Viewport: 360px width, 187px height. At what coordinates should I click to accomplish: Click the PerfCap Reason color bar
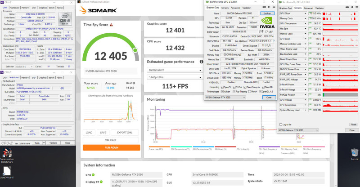[340, 95]
